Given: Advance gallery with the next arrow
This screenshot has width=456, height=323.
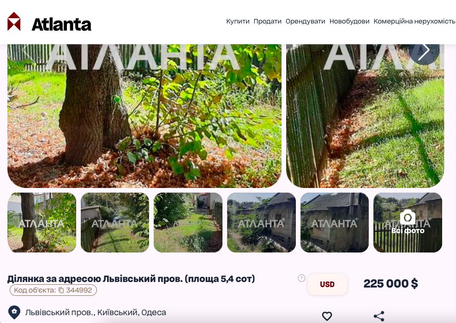Looking at the screenshot, I should 424,50.
